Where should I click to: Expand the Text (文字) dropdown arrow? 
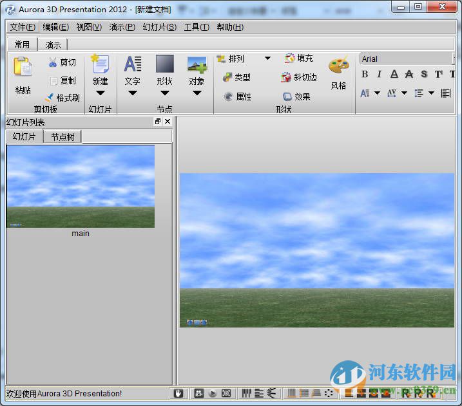(133, 93)
